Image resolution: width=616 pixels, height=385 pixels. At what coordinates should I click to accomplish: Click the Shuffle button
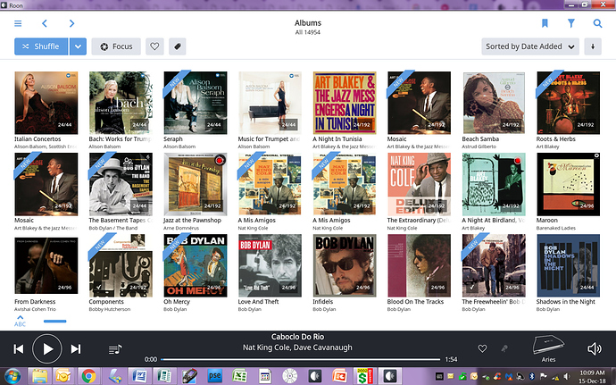41,46
